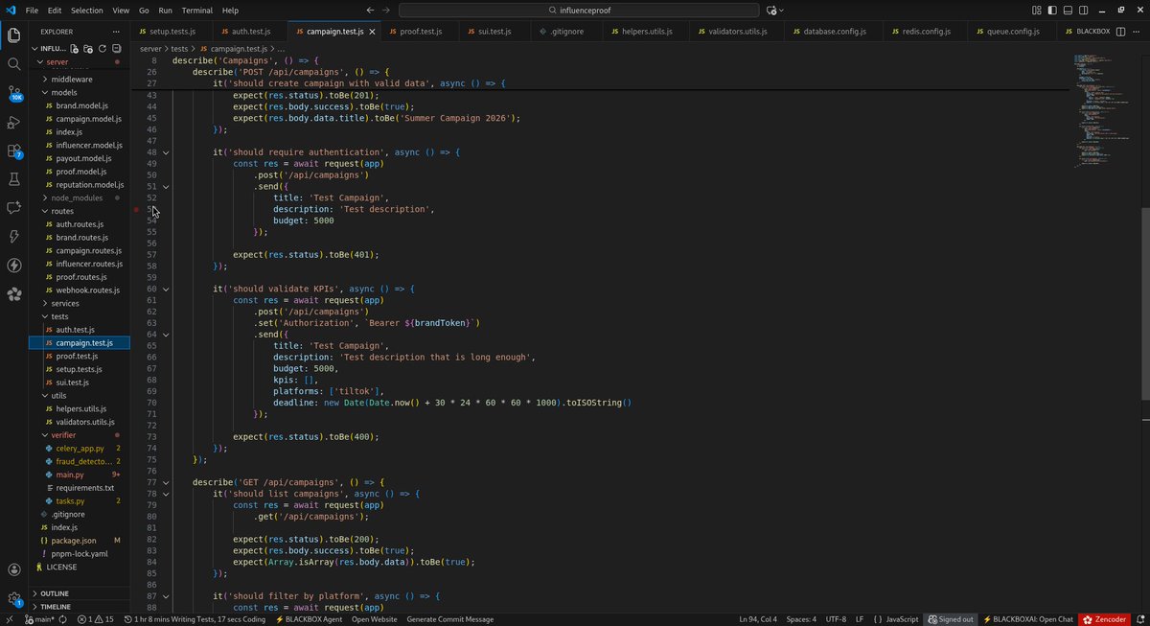This screenshot has height=626, width=1150.
Task: Fold code block at line 60
Action: point(166,289)
